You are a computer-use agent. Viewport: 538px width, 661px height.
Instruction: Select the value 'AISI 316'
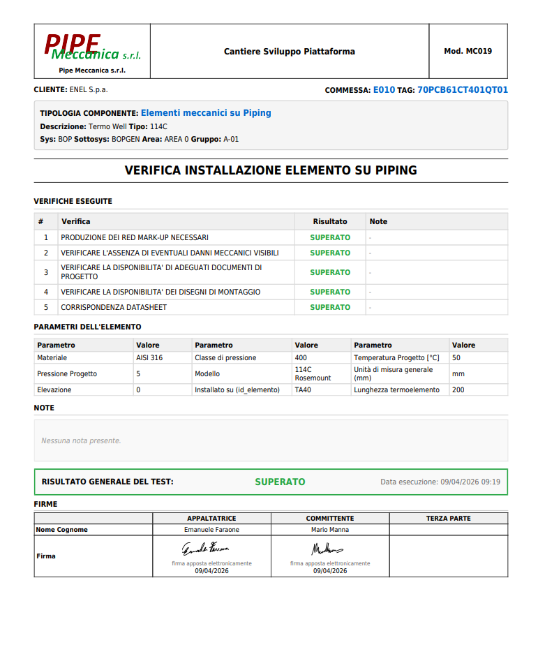point(149,357)
